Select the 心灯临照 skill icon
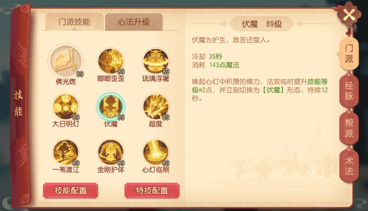368x211 pixels. [156, 153]
